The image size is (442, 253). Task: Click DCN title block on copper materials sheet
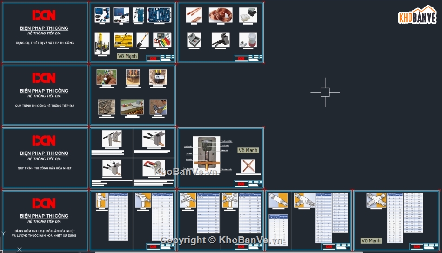(248, 58)
